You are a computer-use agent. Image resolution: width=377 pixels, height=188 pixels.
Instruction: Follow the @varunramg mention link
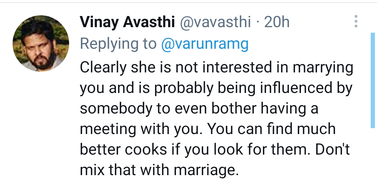tap(205, 44)
